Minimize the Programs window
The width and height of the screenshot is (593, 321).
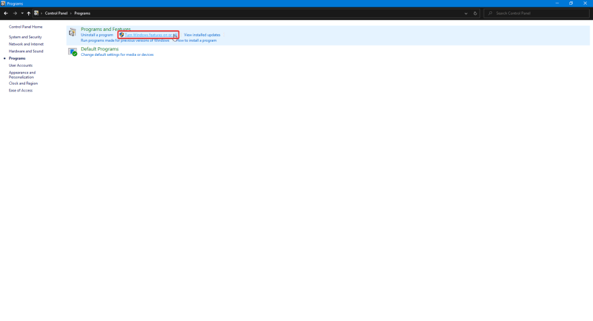[557, 3]
